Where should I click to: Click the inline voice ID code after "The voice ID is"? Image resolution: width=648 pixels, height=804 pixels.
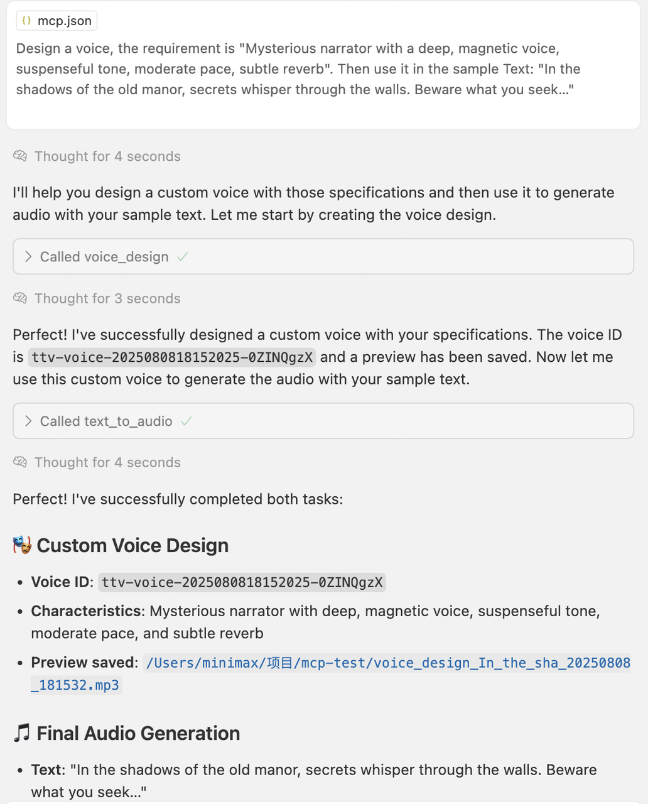point(172,357)
